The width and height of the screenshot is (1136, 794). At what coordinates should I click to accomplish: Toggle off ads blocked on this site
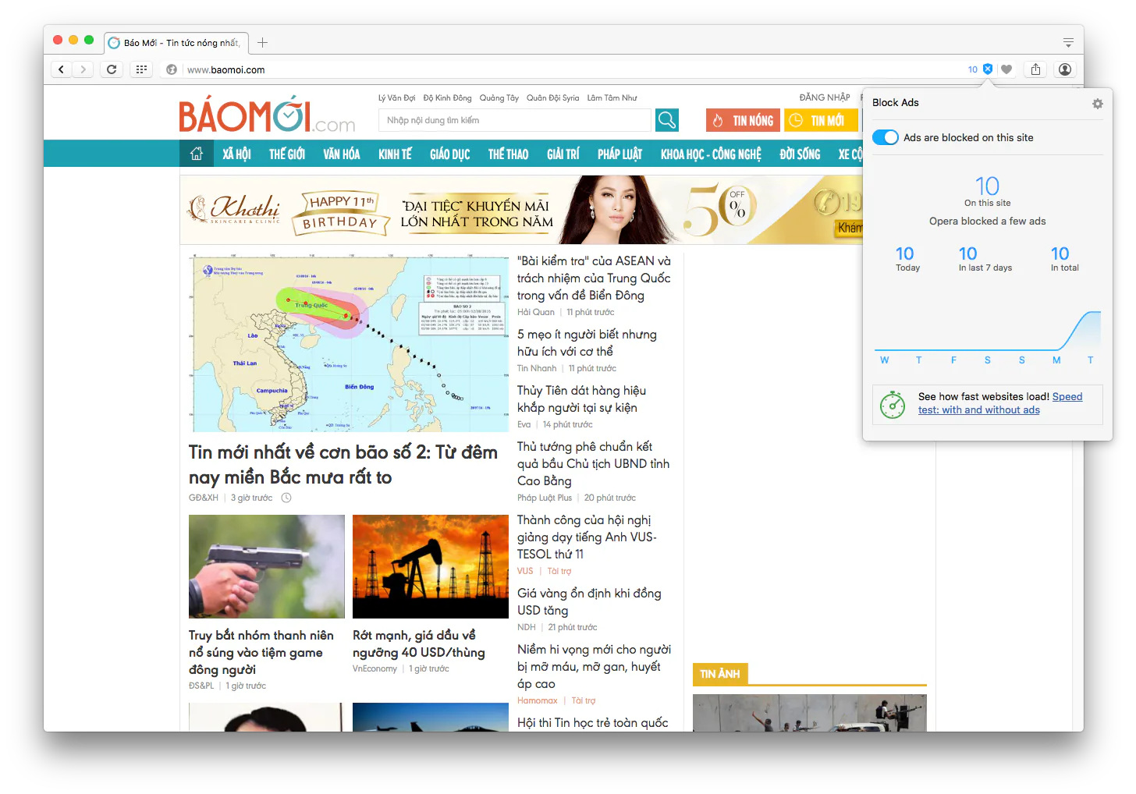886,137
